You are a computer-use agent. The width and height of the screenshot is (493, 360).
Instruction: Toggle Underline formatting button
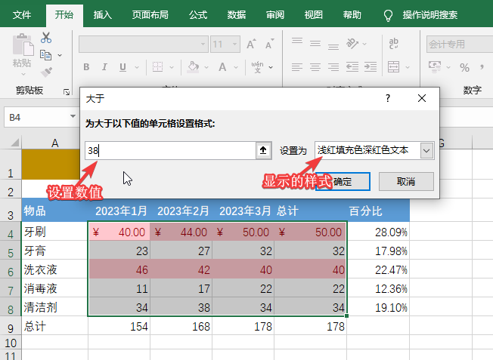(x=122, y=67)
